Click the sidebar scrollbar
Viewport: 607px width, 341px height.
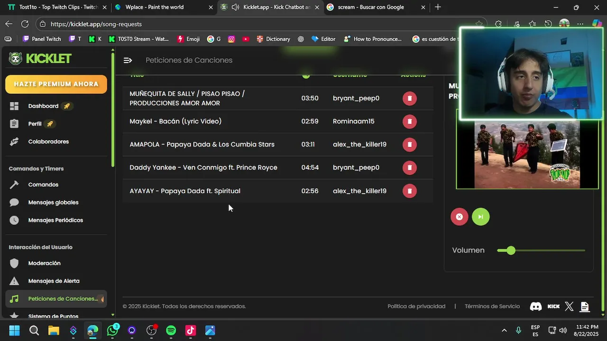click(112, 110)
